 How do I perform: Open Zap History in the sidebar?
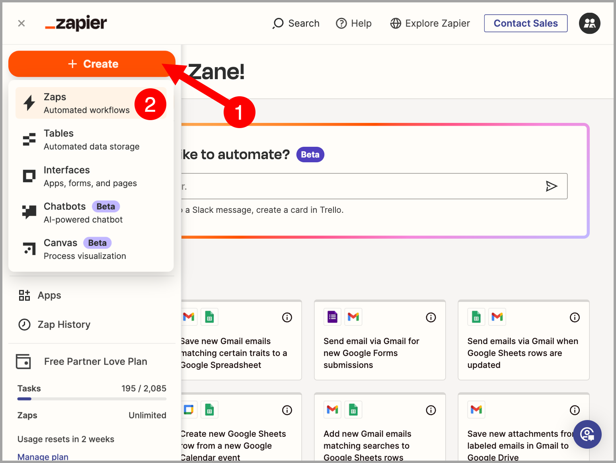point(55,325)
